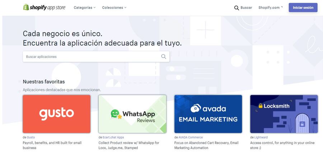Click the Access control description text
Screen dimensions: 323x153
coord(282,145)
